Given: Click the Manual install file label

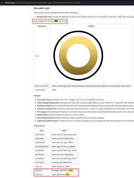Looking at the screenshot, I should [42, 86].
